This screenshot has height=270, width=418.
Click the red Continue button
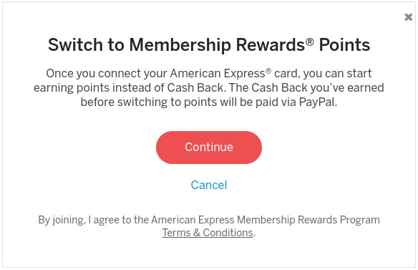coord(209,148)
